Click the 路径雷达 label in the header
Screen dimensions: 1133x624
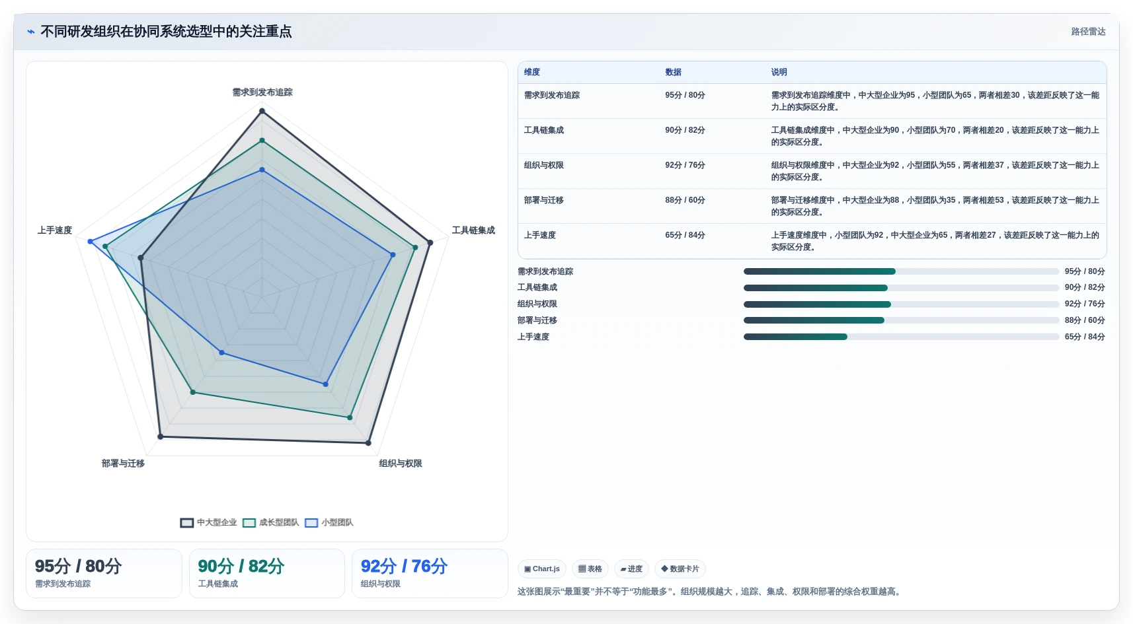click(x=1088, y=32)
